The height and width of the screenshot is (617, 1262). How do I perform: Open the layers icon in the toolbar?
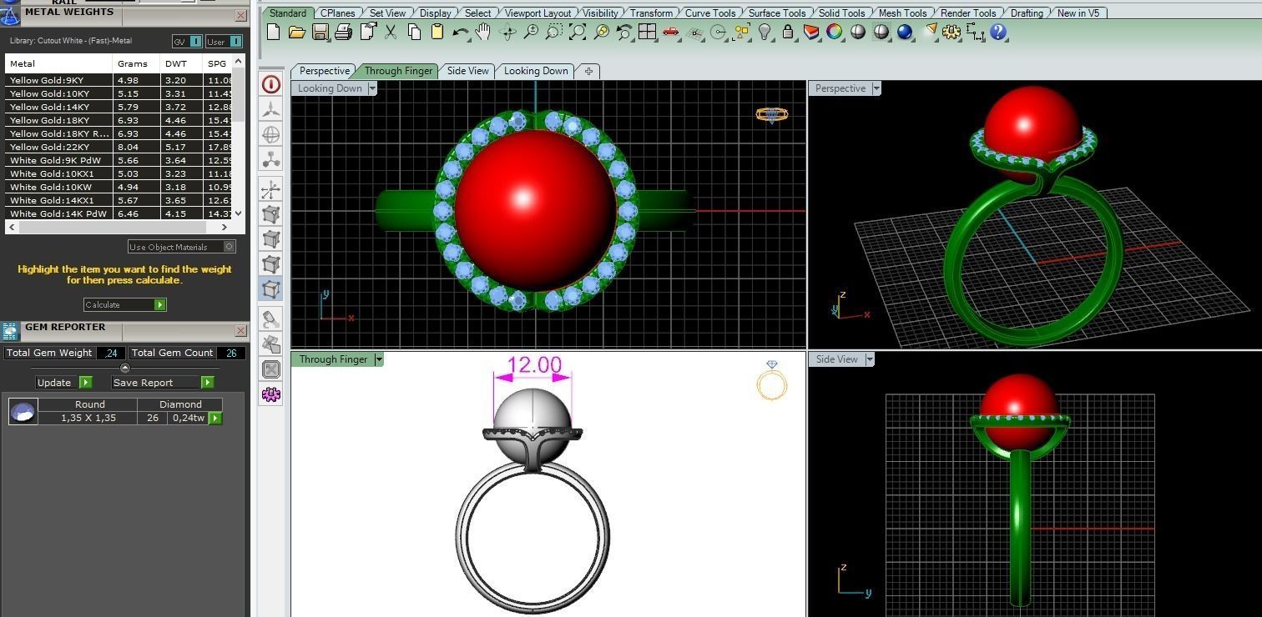pyautogui.click(x=810, y=33)
